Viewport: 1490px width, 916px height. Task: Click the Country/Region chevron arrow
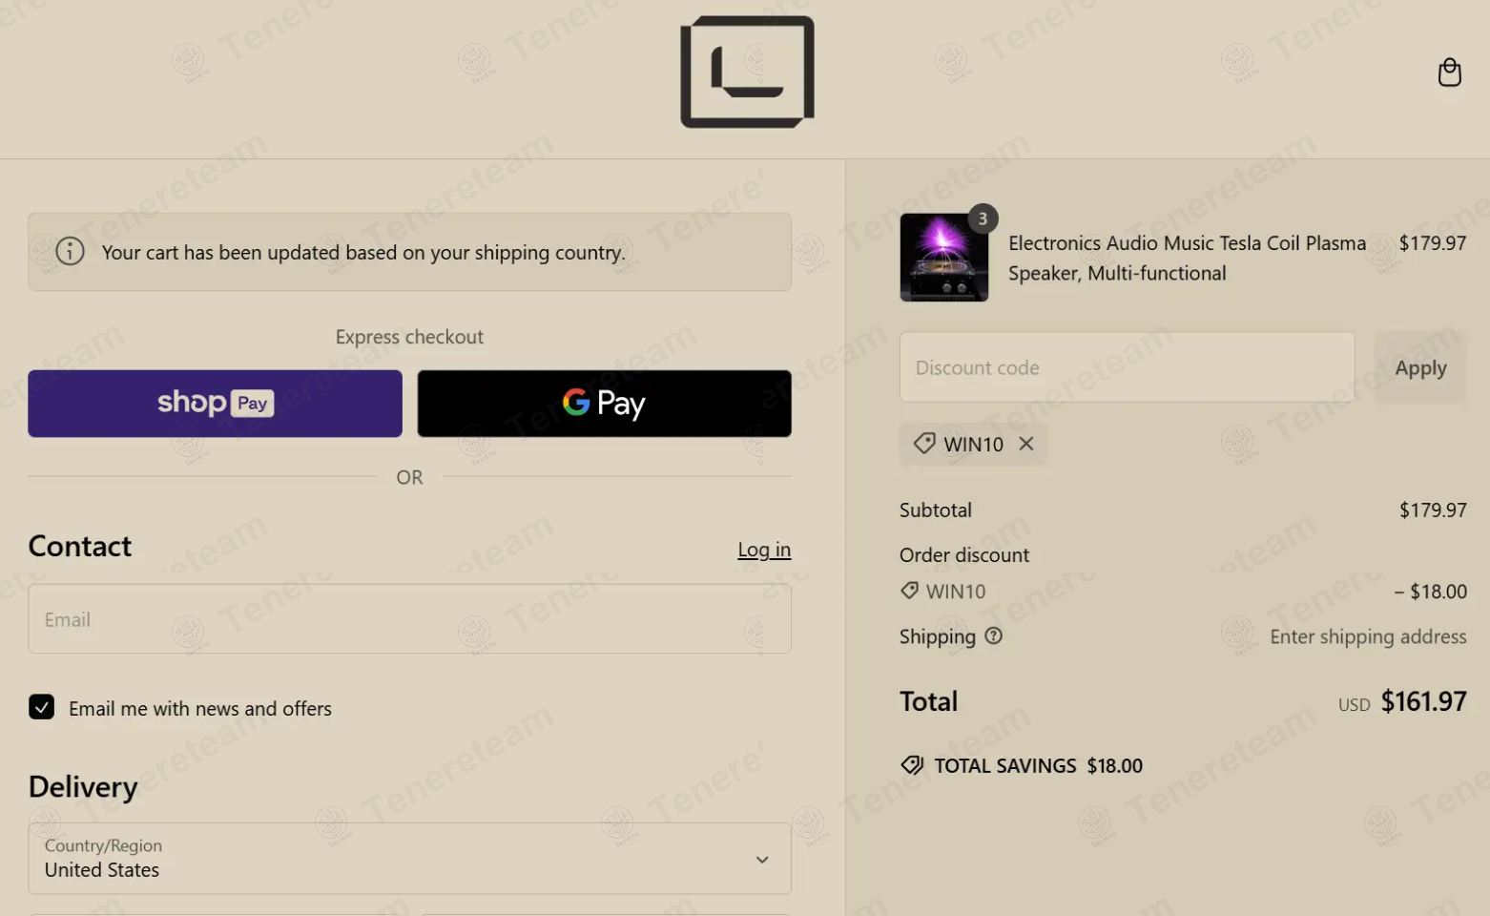[762, 860]
